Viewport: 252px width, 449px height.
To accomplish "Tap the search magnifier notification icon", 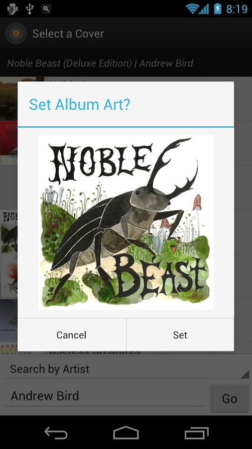I will point(46,8).
